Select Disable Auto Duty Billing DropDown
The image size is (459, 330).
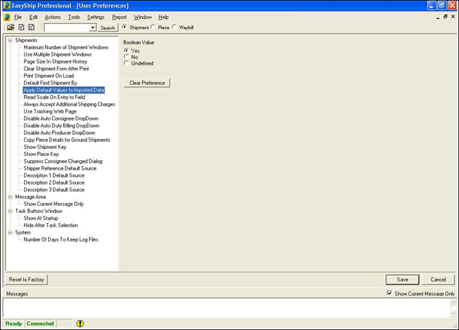click(x=61, y=125)
